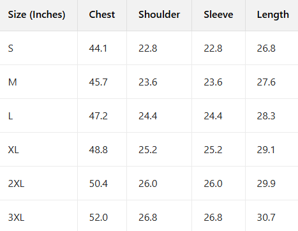Click the Shoulder column header
298x231 pixels.
[160, 15]
